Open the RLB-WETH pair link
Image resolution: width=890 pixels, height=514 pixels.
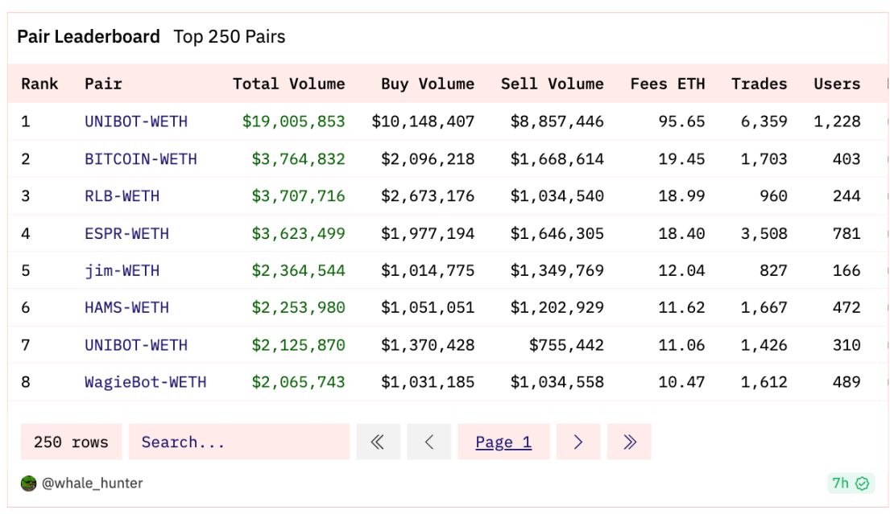coord(122,195)
